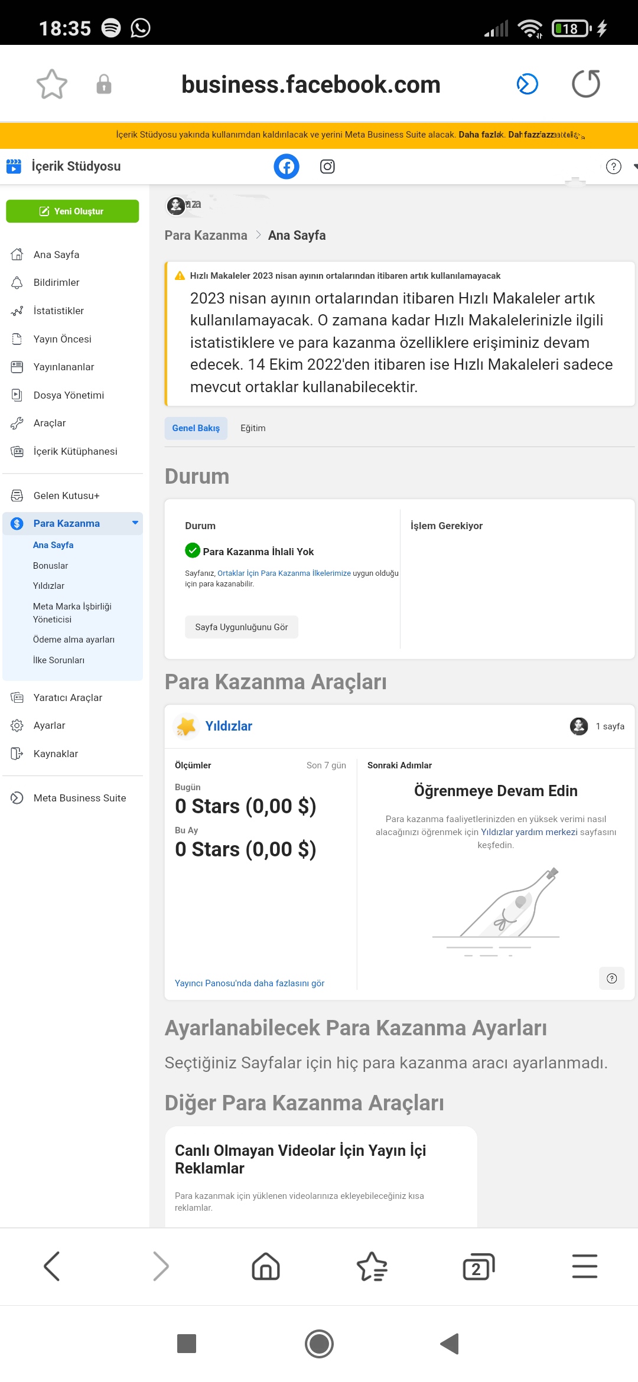Tap the padlock site security icon
This screenshot has height=1382, width=638.
click(104, 84)
